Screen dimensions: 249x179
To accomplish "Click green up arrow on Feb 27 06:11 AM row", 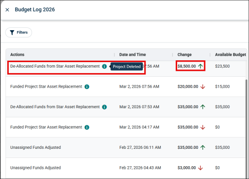I will pyautogui.click(x=203, y=147).
